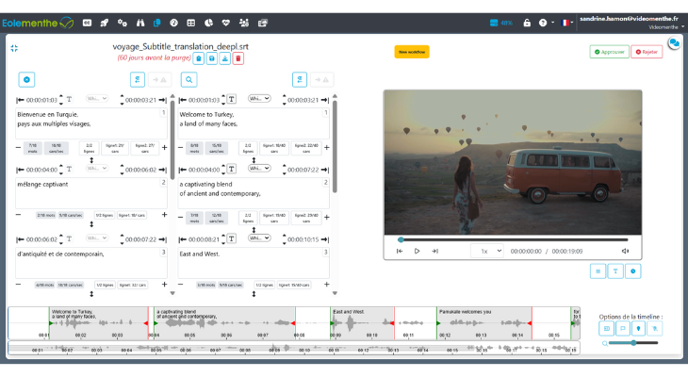Viewport: 688px width, 377px height.
Task: Toggle the pin marker timeline option
Action: pos(639,328)
